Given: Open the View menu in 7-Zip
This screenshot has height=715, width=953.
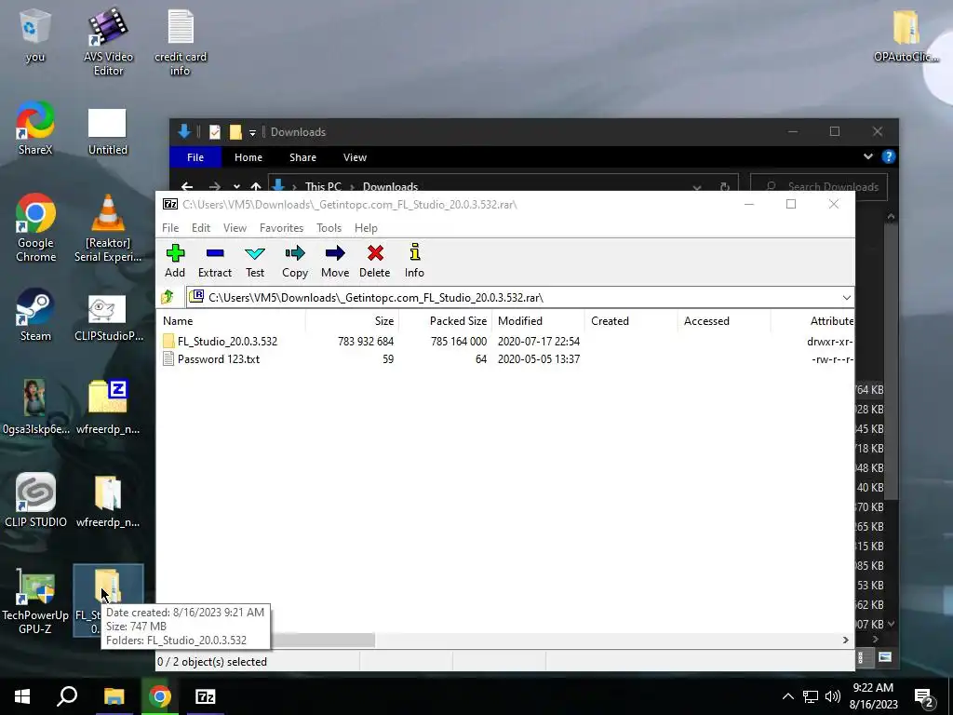Looking at the screenshot, I should 235,228.
